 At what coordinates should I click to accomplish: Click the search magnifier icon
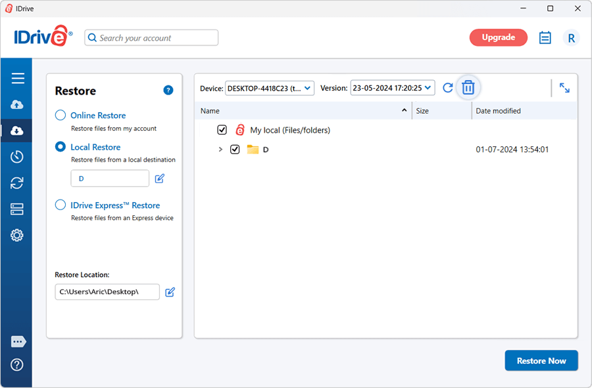point(92,37)
